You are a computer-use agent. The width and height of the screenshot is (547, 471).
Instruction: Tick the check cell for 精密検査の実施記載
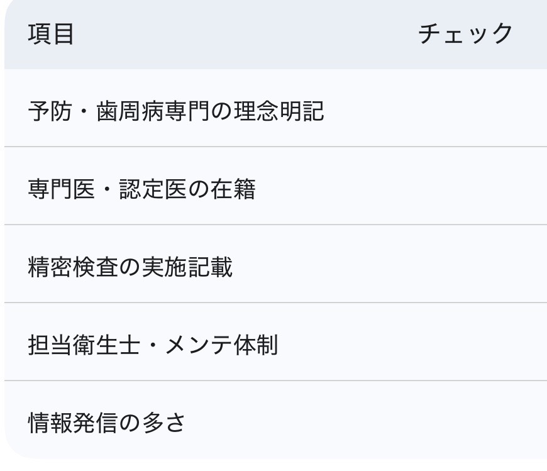click(x=465, y=267)
